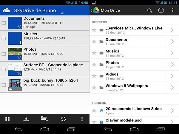The height and width of the screenshot is (134, 179).
Task: Tap the Android home button under Drive
Action: [134, 129]
